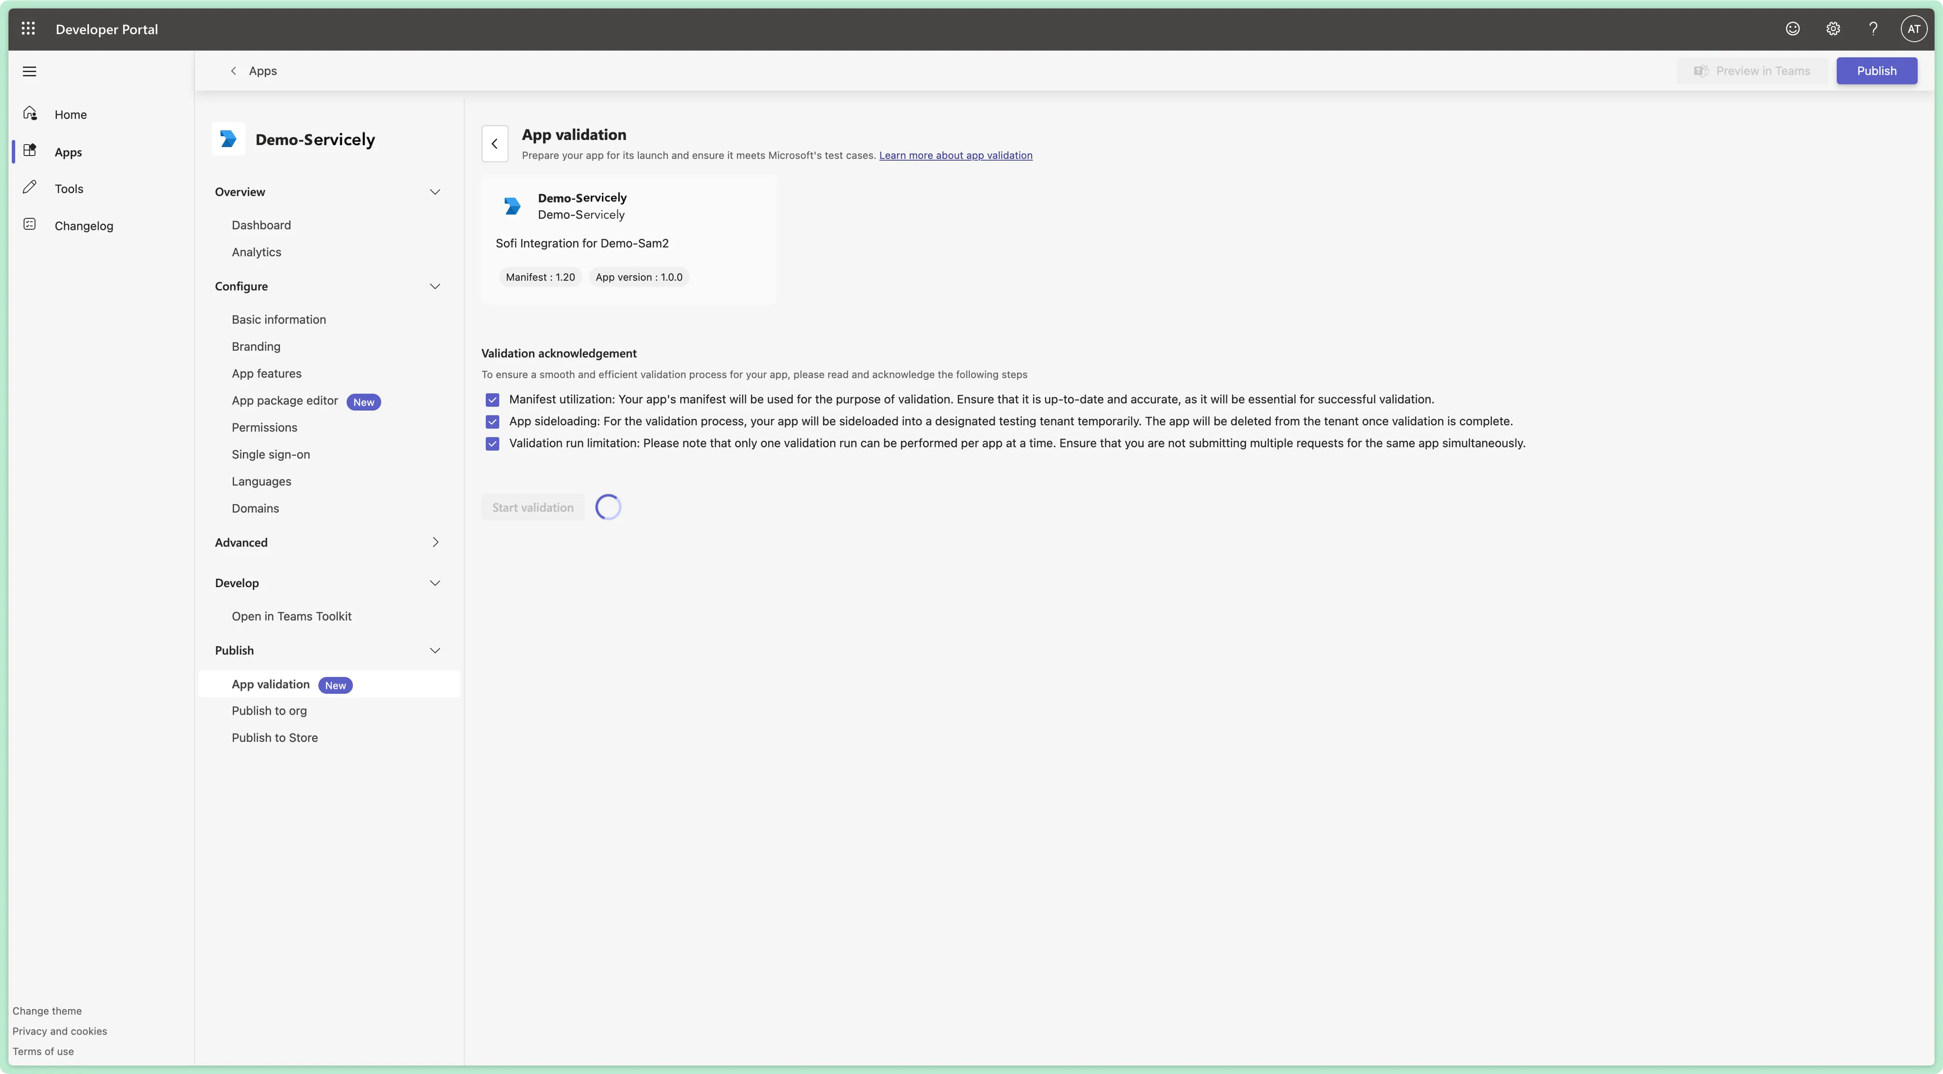Open the App package editor

[x=284, y=401]
